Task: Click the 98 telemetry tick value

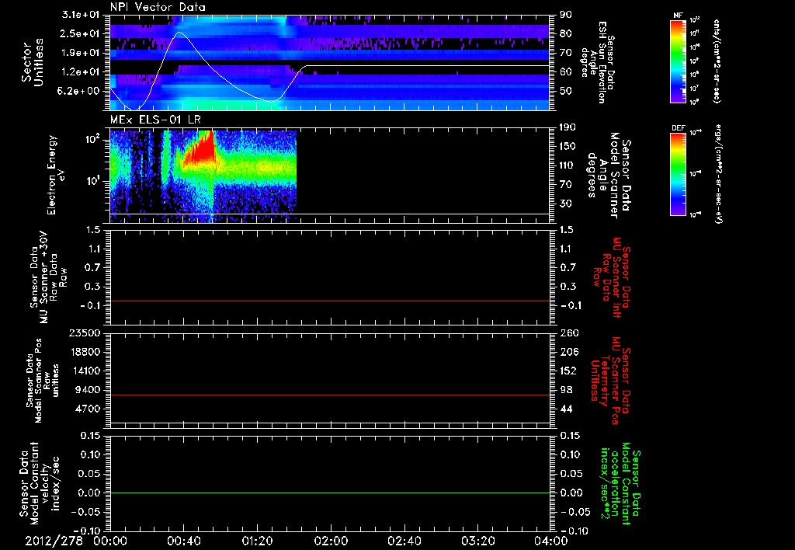Action: [x=566, y=390]
